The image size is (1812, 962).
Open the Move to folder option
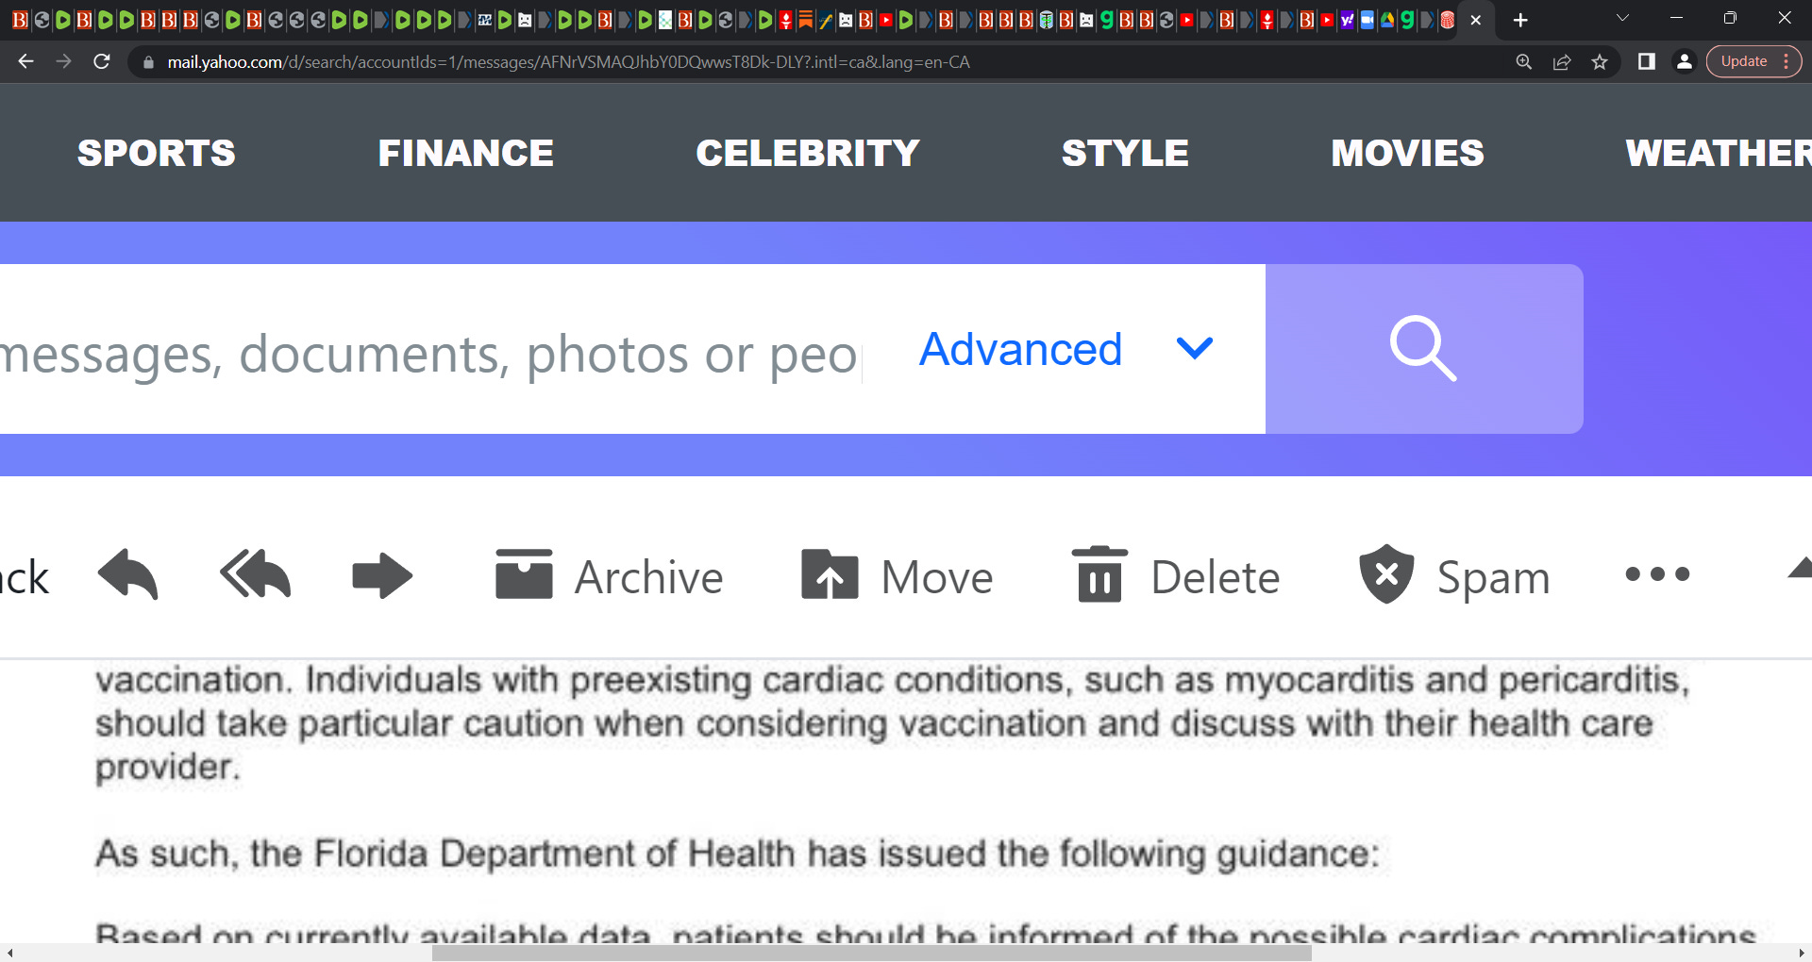897,576
